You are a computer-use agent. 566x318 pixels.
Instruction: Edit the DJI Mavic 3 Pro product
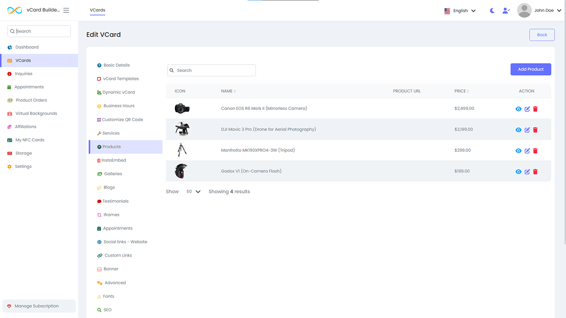(527, 130)
